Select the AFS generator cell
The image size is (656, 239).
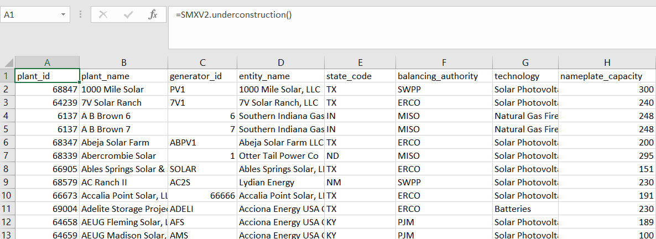pyautogui.click(x=202, y=222)
